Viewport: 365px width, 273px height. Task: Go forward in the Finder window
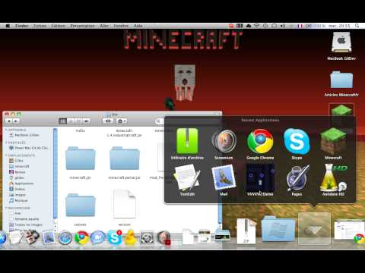[16, 121]
